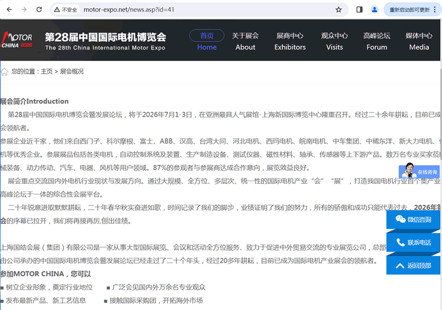Click the MOTOR CHINA logo
This screenshot has width=442, height=310.
coord(17,41)
